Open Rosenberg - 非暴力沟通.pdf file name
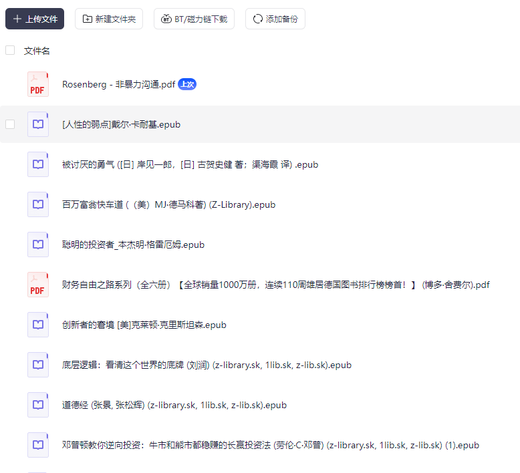This screenshot has height=473, width=520. [118, 85]
